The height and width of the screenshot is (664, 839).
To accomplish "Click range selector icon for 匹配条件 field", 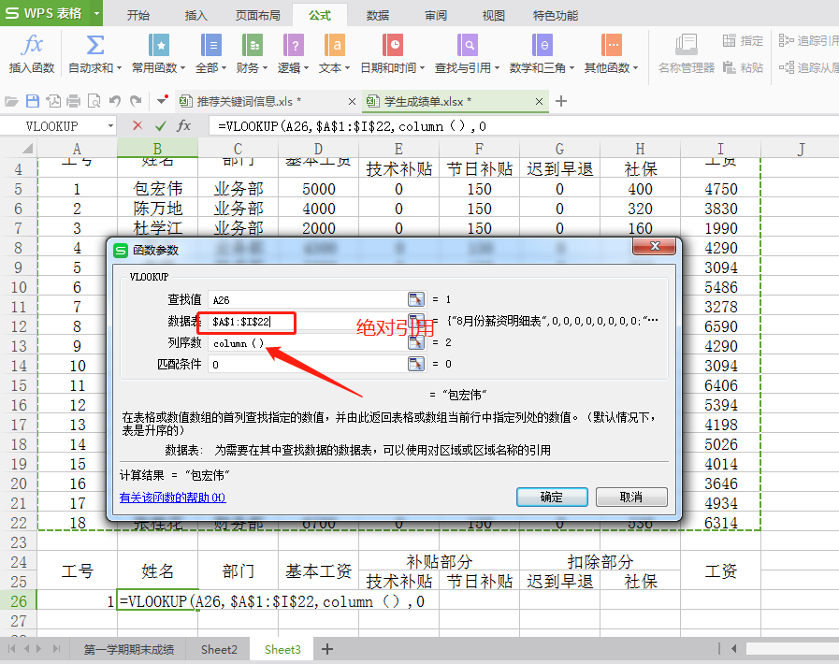I will (415, 364).
